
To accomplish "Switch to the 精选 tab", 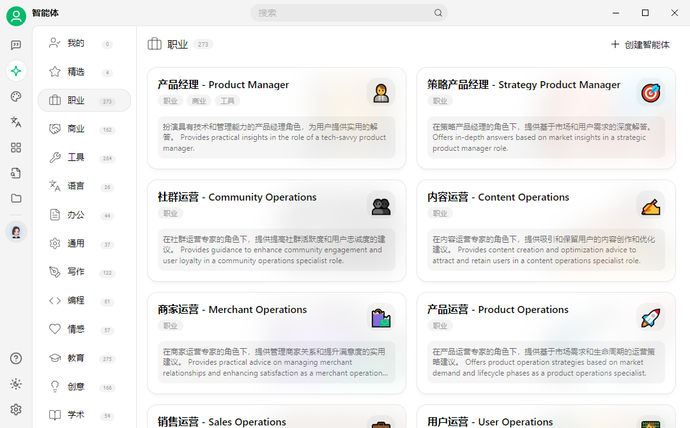I will [x=75, y=72].
